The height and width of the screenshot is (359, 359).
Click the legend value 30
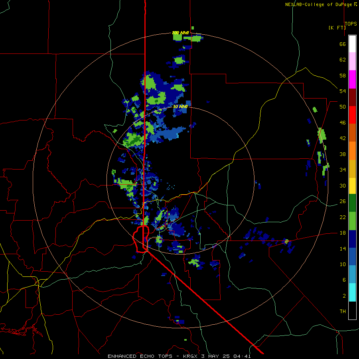(343, 185)
